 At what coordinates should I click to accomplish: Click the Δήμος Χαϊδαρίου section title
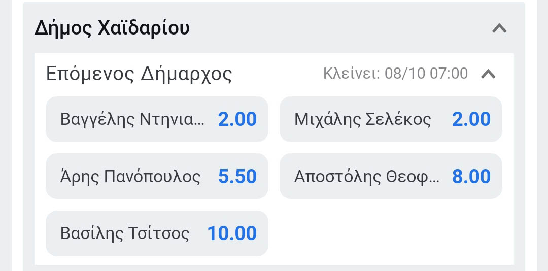[112, 28]
